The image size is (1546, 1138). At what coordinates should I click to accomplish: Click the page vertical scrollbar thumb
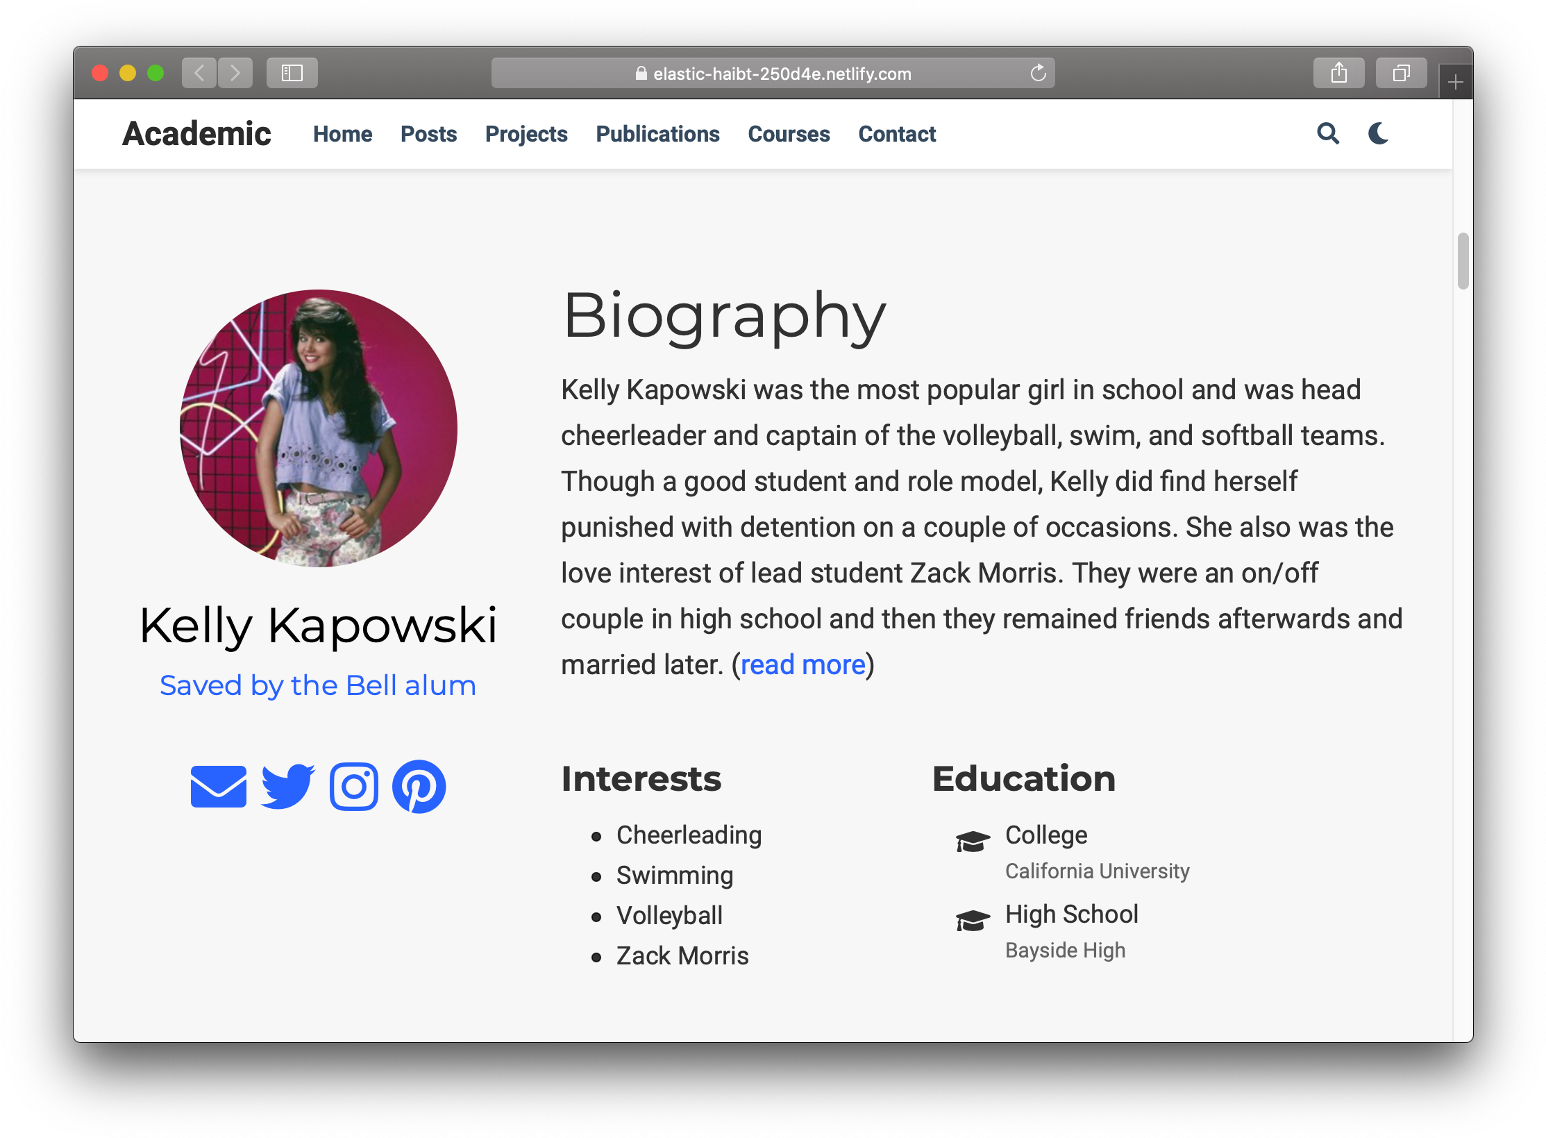1463,261
